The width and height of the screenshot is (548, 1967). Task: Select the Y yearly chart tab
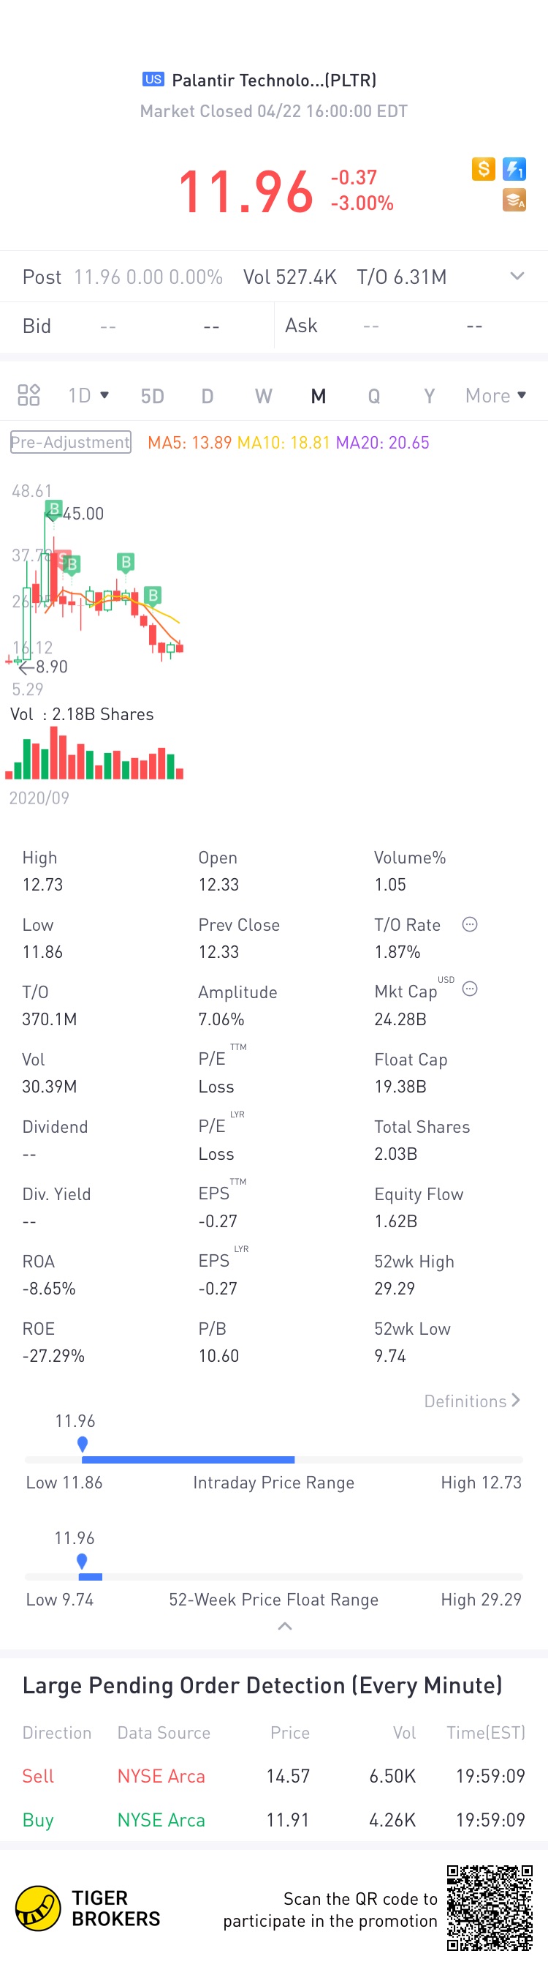click(429, 396)
